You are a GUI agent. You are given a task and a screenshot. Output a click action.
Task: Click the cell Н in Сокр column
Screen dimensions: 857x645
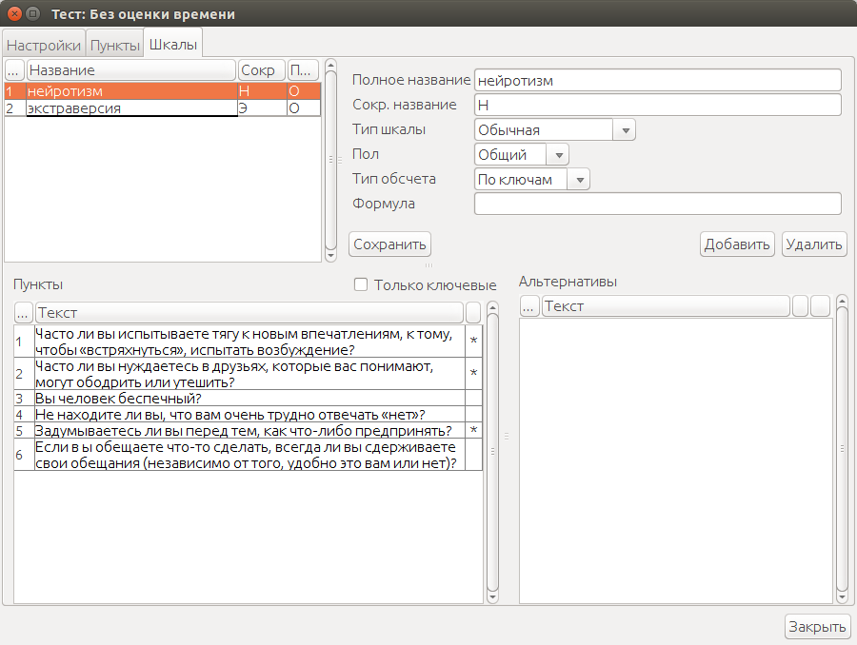pos(262,90)
